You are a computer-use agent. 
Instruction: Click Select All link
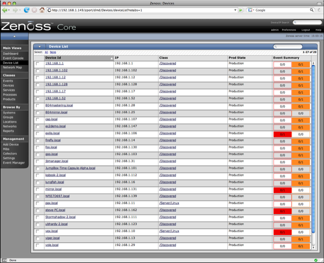46,52
